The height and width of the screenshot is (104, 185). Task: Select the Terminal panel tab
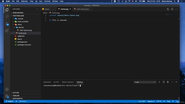pos(80,82)
